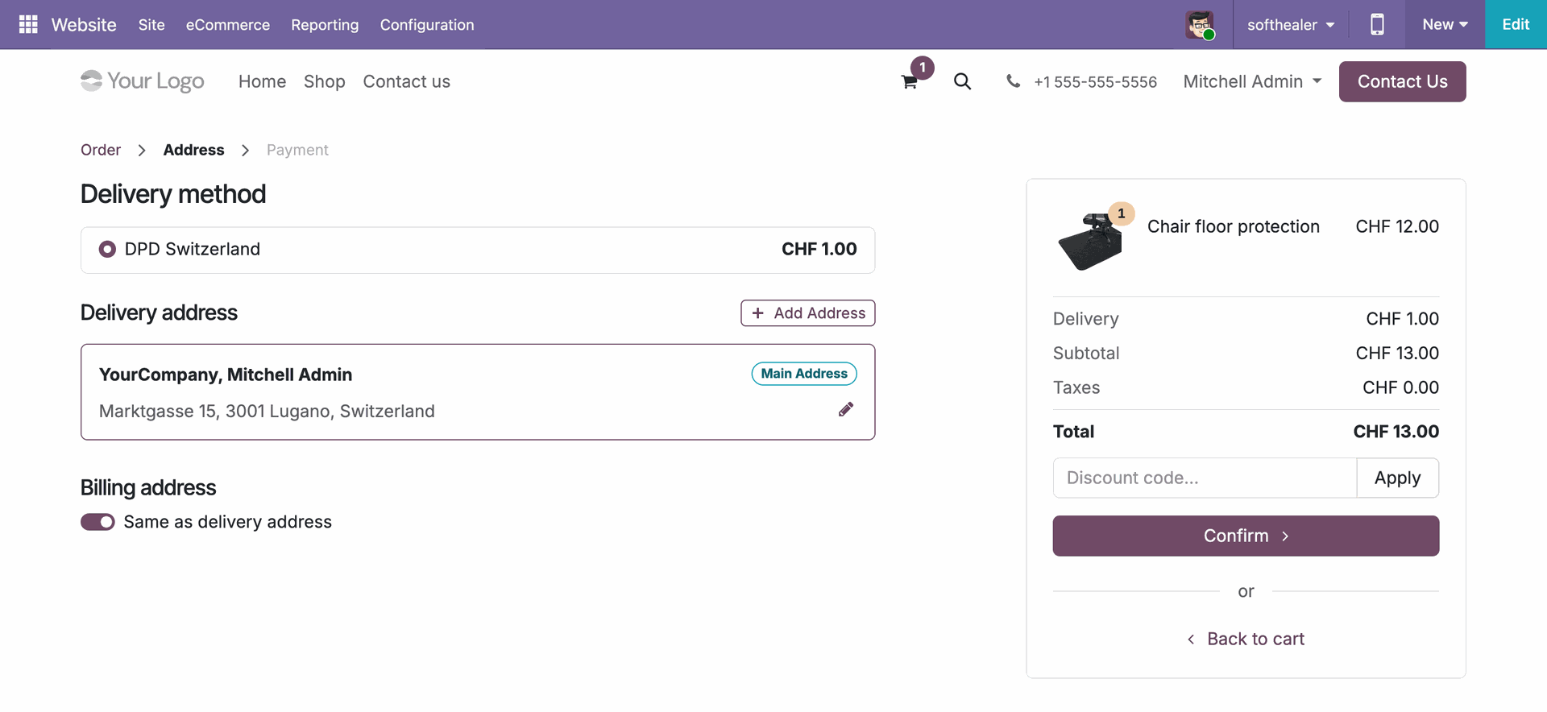The height and width of the screenshot is (712, 1547).
Task: Click the Your Logo image
Action: (x=143, y=81)
